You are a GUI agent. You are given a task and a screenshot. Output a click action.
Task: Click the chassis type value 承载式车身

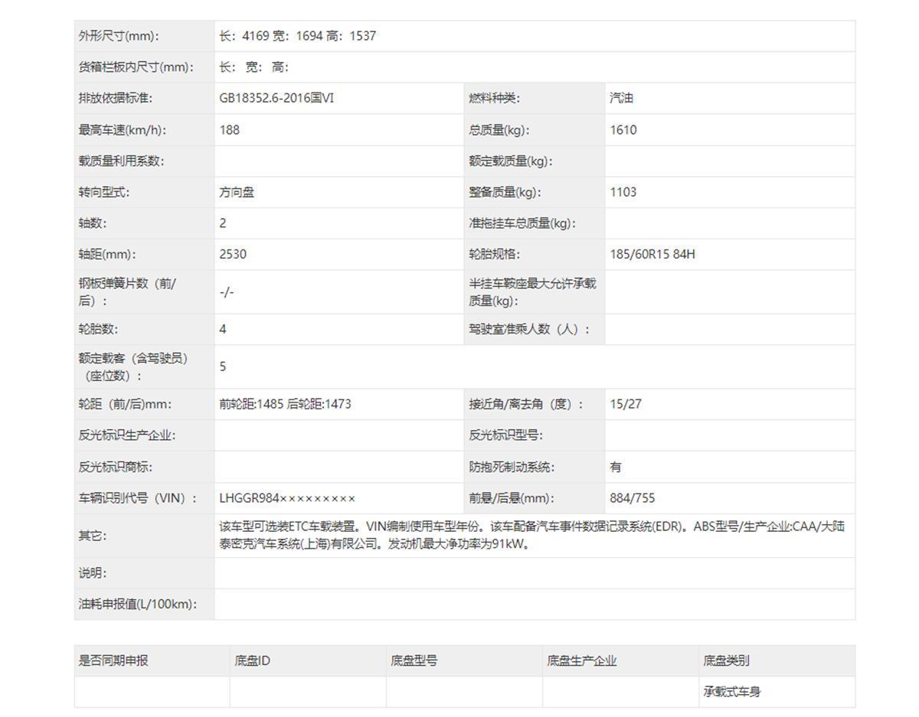(732, 692)
